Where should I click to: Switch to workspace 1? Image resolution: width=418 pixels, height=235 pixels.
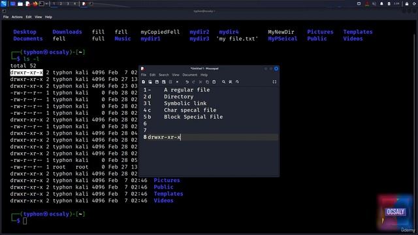tap(54, 4)
